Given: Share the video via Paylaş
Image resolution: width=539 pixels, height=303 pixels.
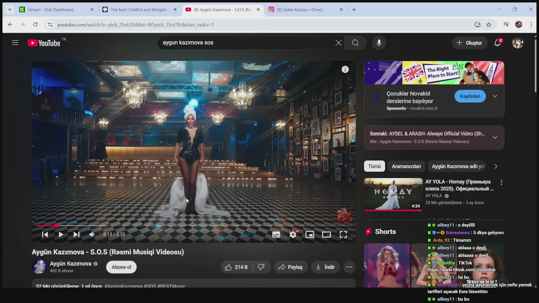Looking at the screenshot, I should click(291, 267).
